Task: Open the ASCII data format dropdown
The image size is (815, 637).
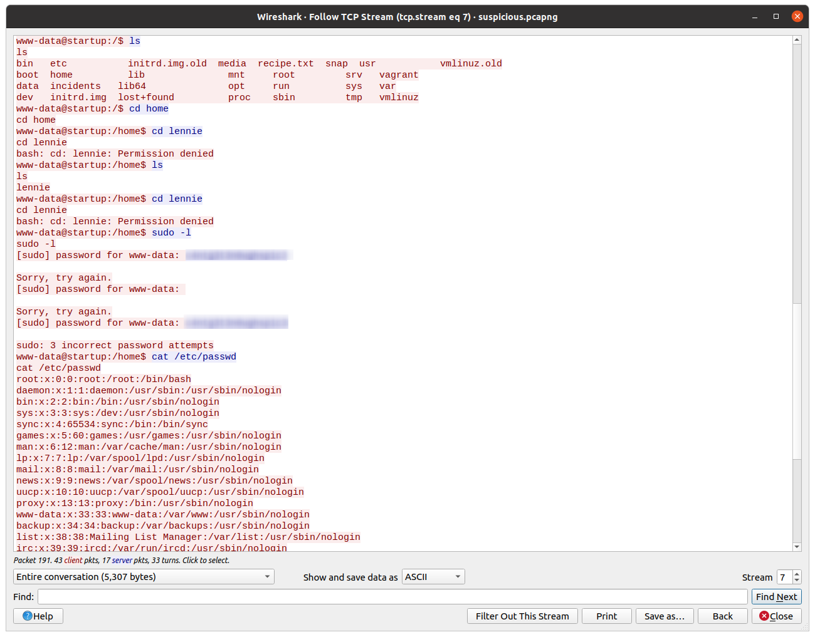Action: point(433,576)
